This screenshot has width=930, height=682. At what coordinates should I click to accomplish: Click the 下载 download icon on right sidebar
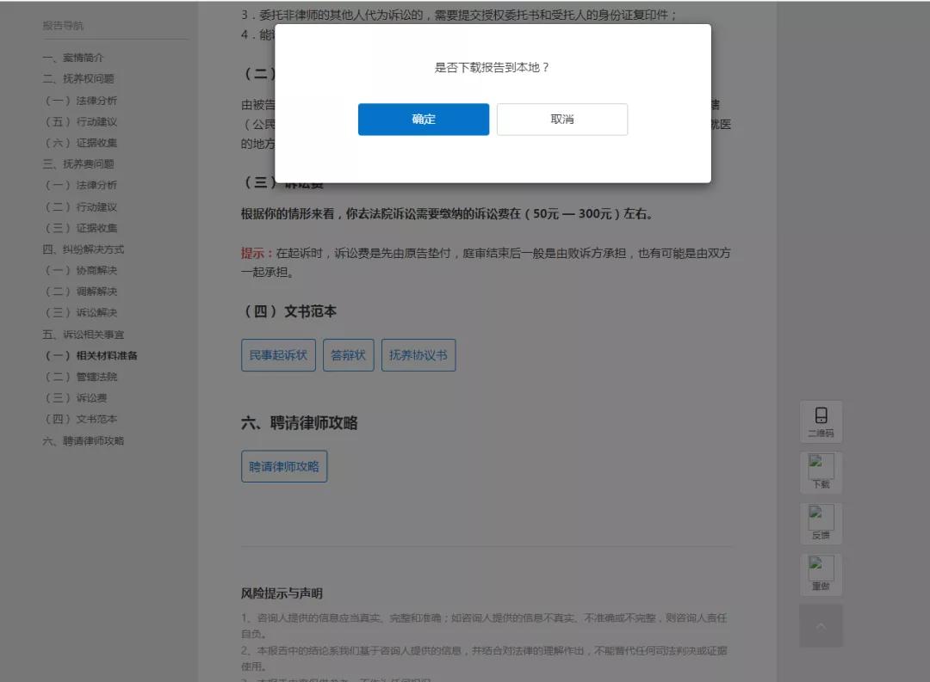pyautogui.click(x=821, y=472)
